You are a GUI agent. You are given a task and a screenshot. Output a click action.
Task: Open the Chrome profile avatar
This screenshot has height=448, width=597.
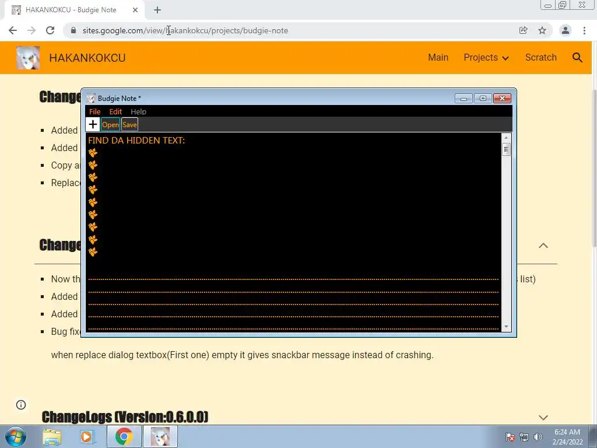coord(566,30)
